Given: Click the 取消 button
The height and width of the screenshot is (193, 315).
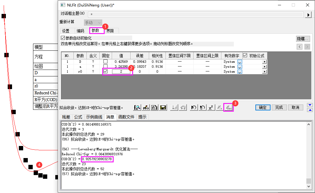Looking at the screenshot, I should (x=295, y=107).
